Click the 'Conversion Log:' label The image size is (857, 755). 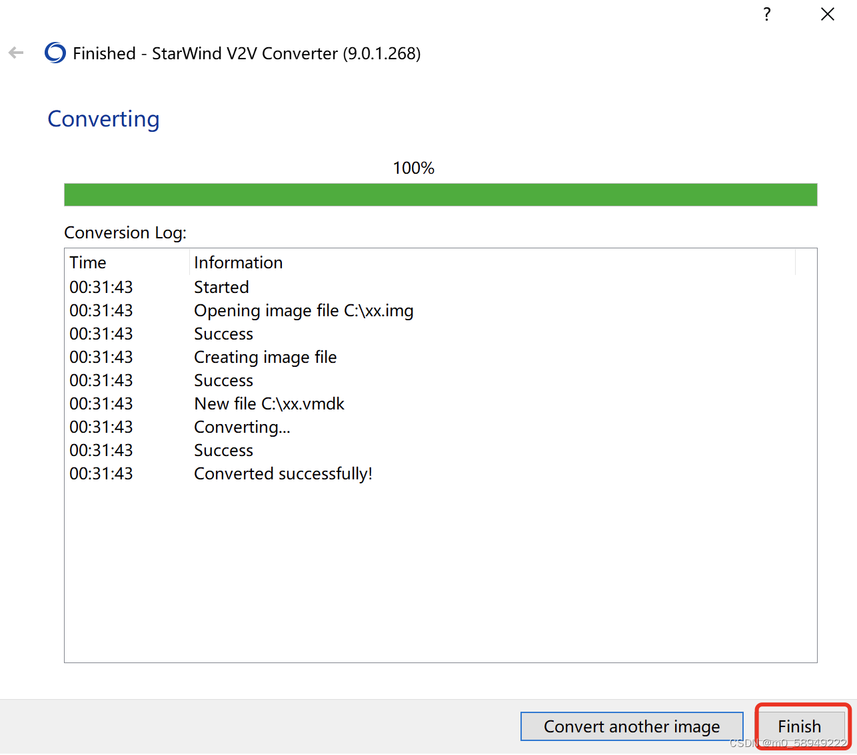click(125, 232)
